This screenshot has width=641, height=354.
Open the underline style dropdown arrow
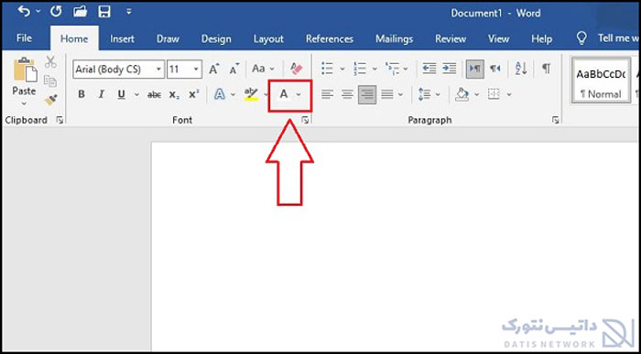point(136,95)
